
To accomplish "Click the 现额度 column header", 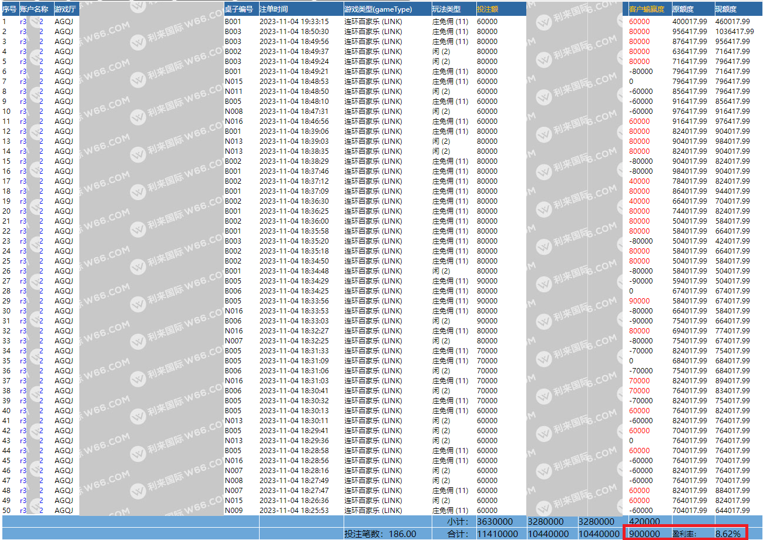I will (x=726, y=9).
